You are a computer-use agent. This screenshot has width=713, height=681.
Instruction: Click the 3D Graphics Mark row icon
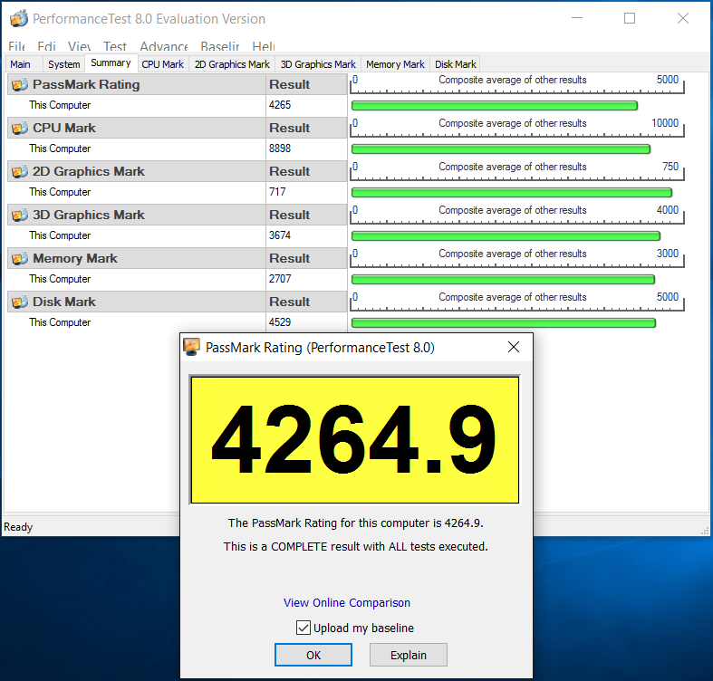click(20, 215)
